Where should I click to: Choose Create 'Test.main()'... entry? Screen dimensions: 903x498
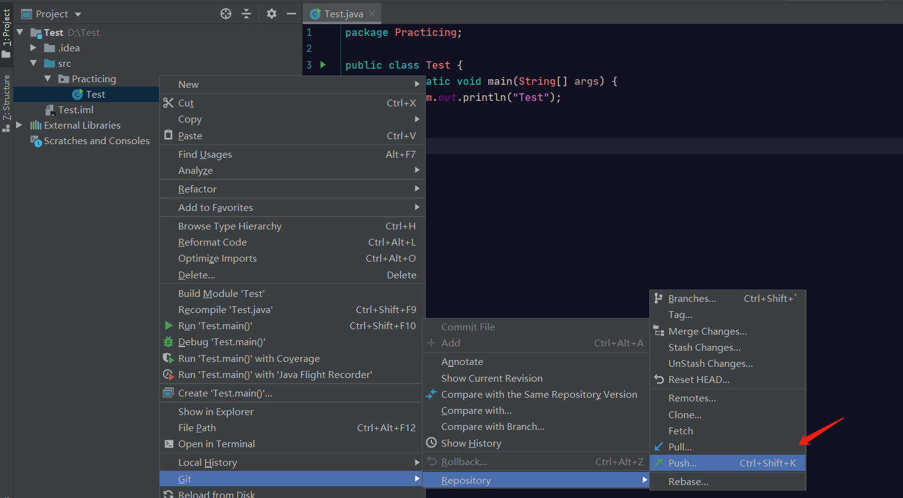click(292, 393)
